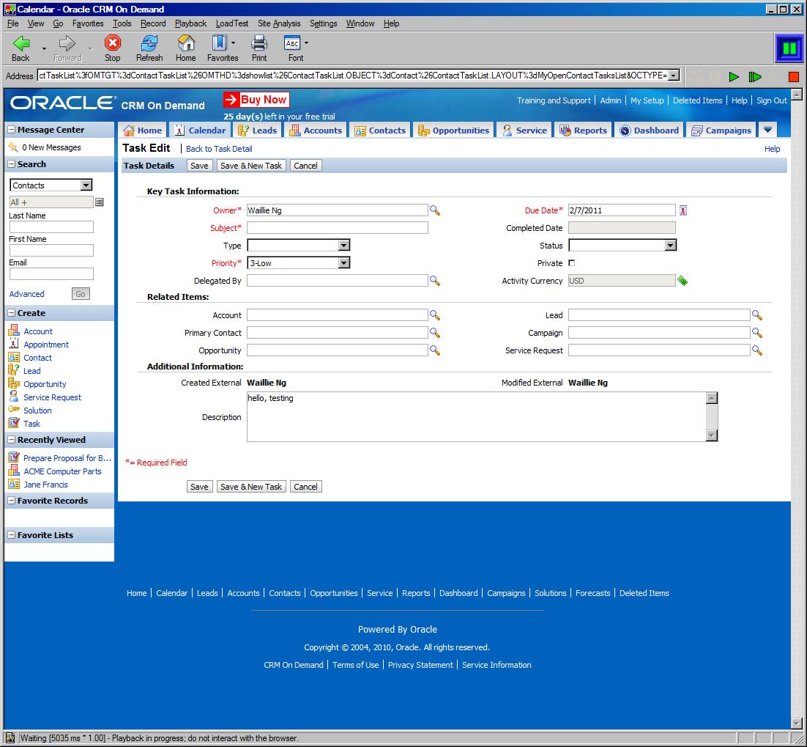Open the Delegated By lookup icon
Image resolution: width=807 pixels, height=747 pixels.
tap(435, 281)
